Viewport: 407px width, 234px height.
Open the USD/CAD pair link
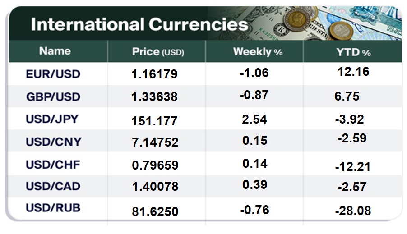pos(53,186)
